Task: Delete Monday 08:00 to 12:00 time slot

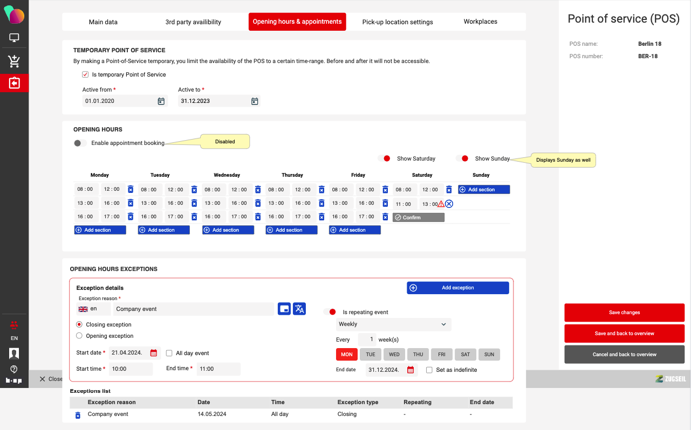Action: 131,190
